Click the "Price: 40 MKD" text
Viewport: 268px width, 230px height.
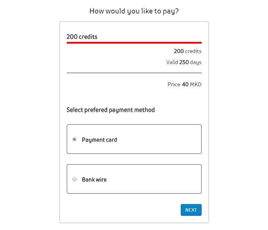coord(185,84)
